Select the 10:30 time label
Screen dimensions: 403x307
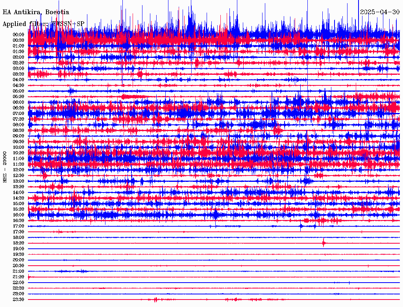coord(18,153)
